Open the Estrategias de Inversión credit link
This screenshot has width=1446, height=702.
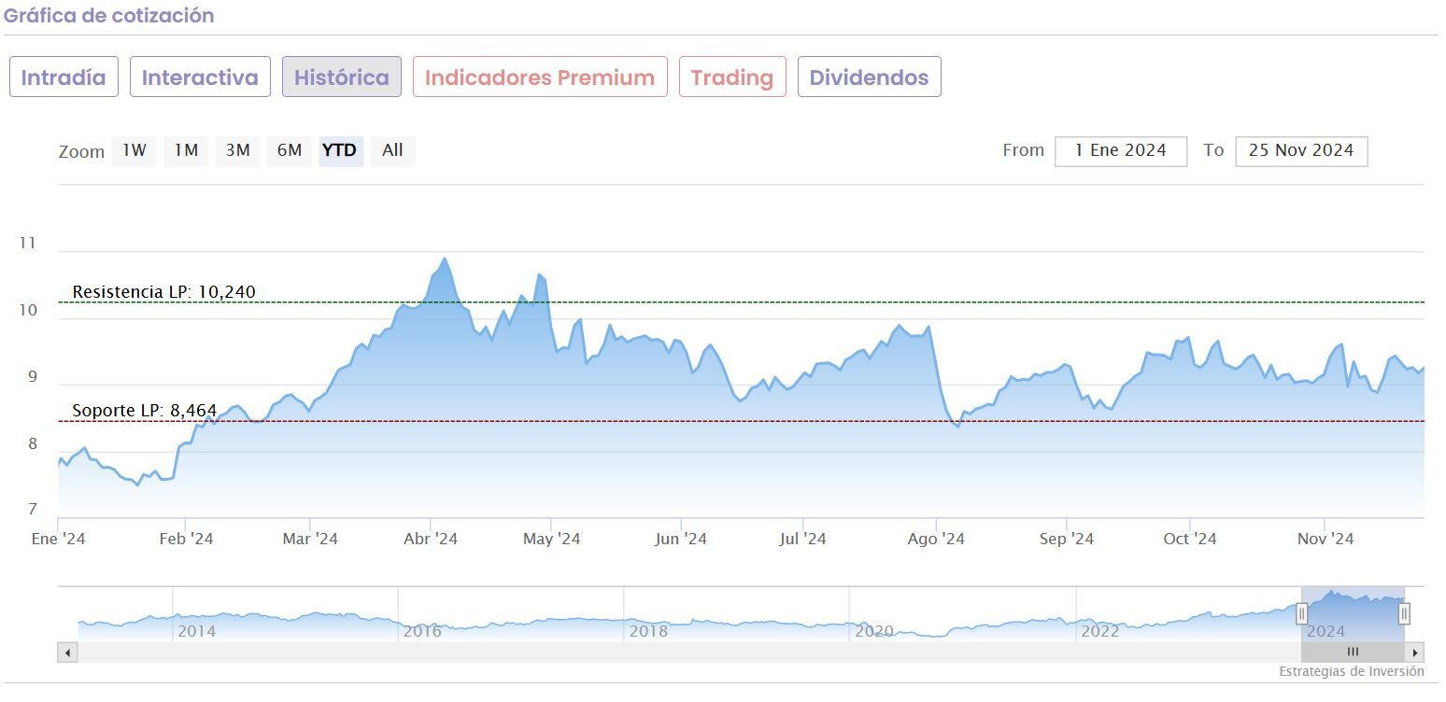pos(1351,671)
